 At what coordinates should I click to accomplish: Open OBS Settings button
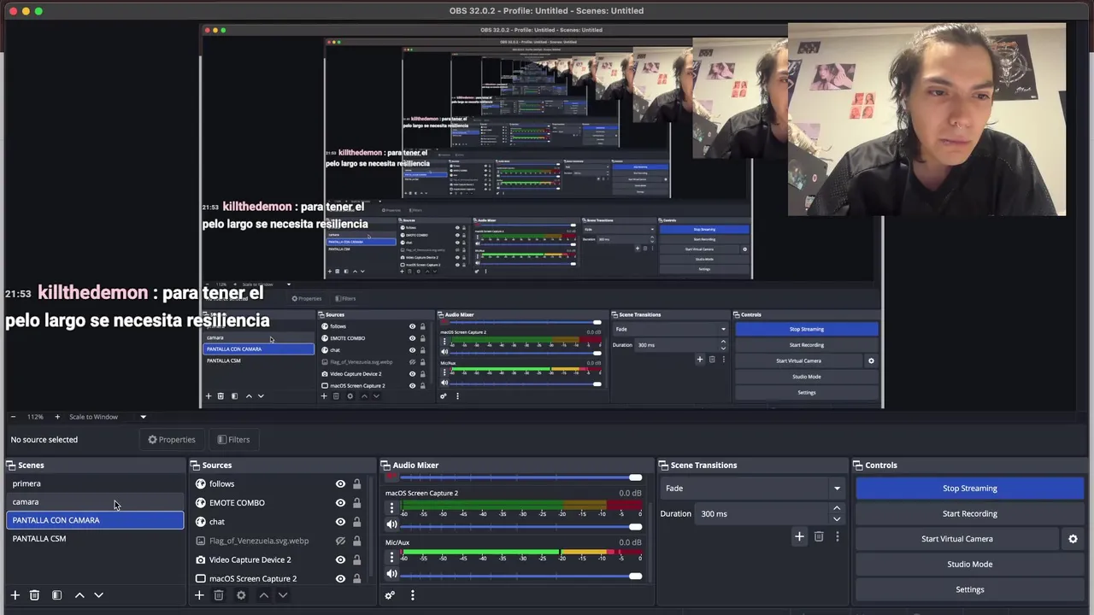(x=970, y=589)
